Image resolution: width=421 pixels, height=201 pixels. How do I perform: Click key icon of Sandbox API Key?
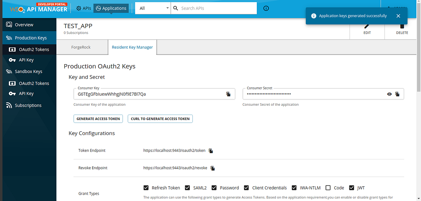click(12, 94)
